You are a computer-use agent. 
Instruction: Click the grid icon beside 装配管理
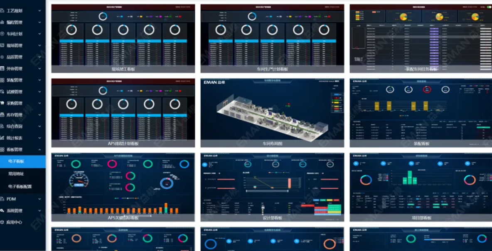point(2,80)
